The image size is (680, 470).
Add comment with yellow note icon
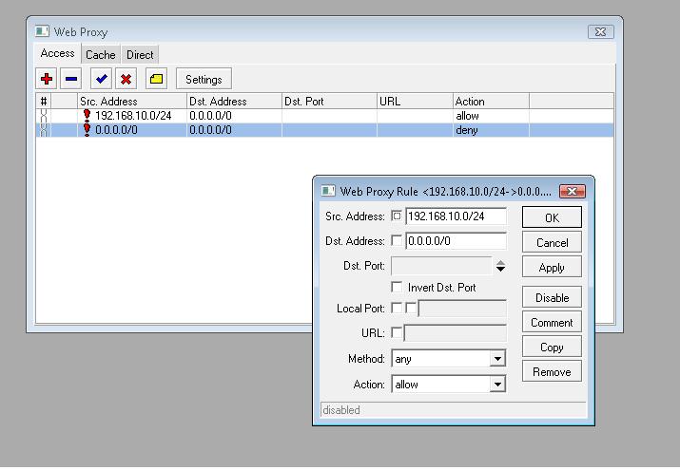156,79
